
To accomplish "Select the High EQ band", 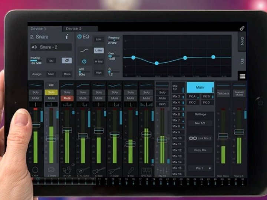I will pyautogui.click(x=99, y=73).
